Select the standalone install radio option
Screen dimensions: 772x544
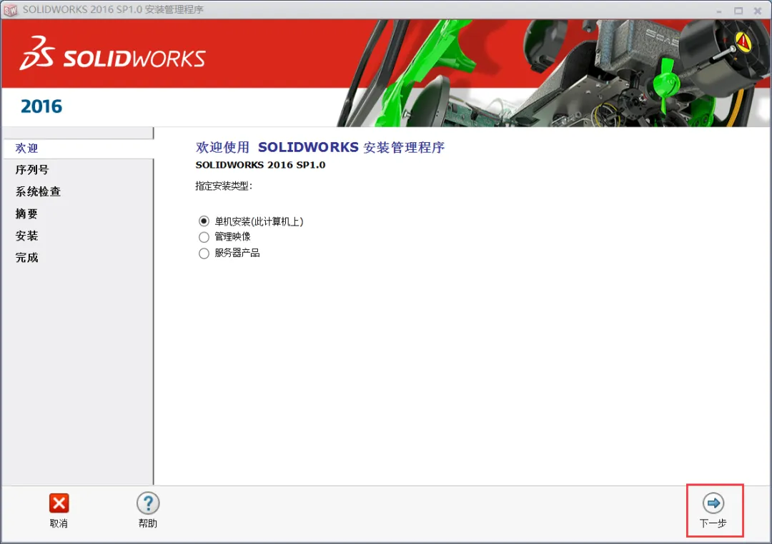pyautogui.click(x=204, y=221)
